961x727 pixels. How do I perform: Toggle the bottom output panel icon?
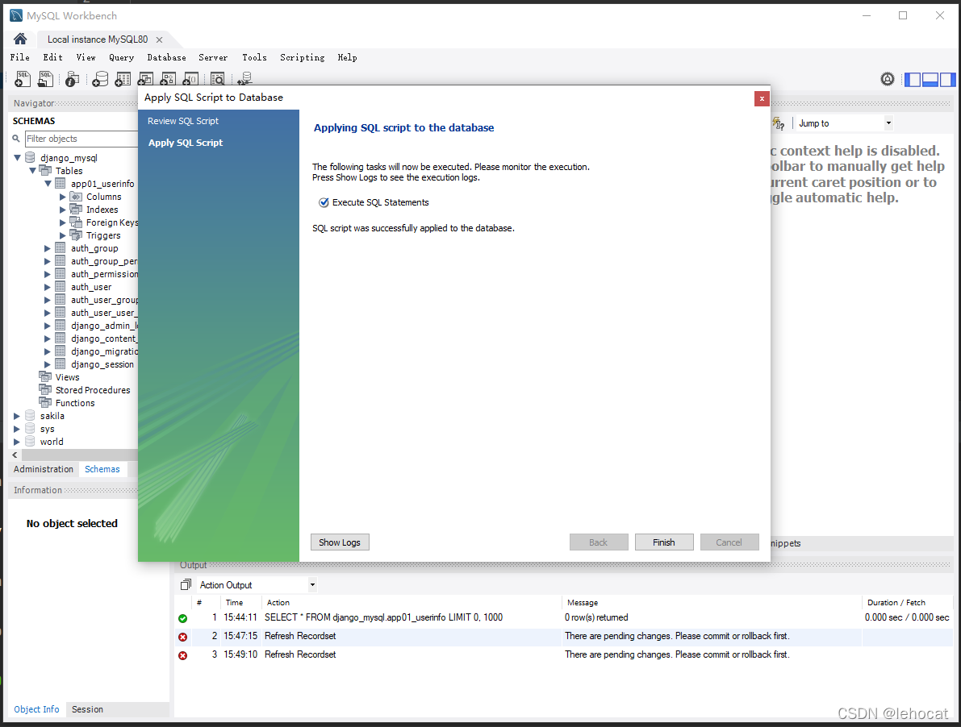click(x=930, y=79)
